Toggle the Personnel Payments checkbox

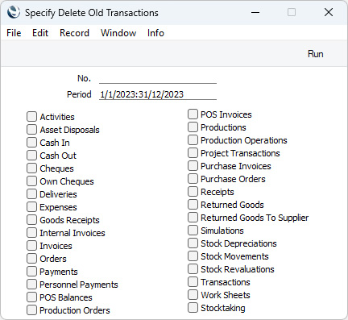(31, 285)
